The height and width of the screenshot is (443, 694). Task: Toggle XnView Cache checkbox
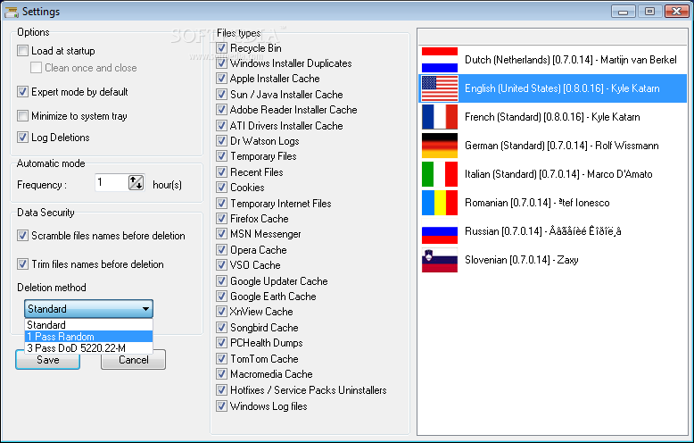pyautogui.click(x=221, y=312)
